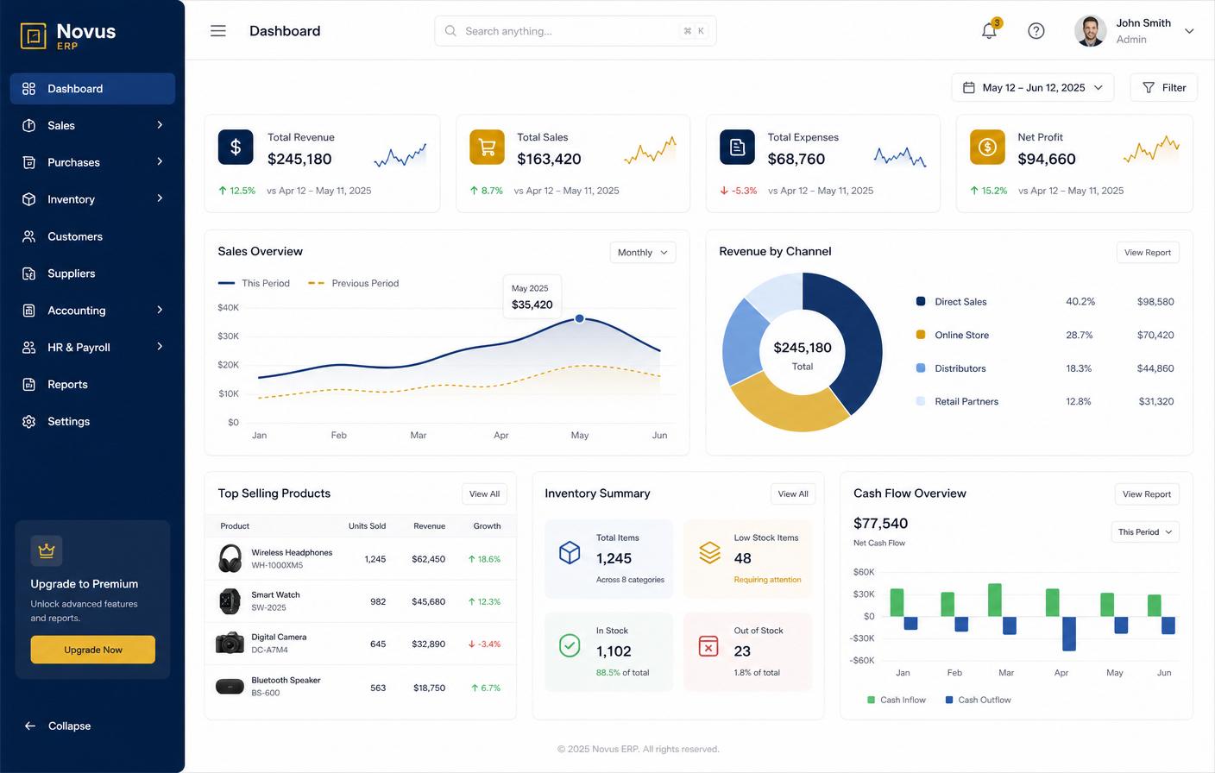
Task: Click the Search anything input field
Action: [x=576, y=31]
